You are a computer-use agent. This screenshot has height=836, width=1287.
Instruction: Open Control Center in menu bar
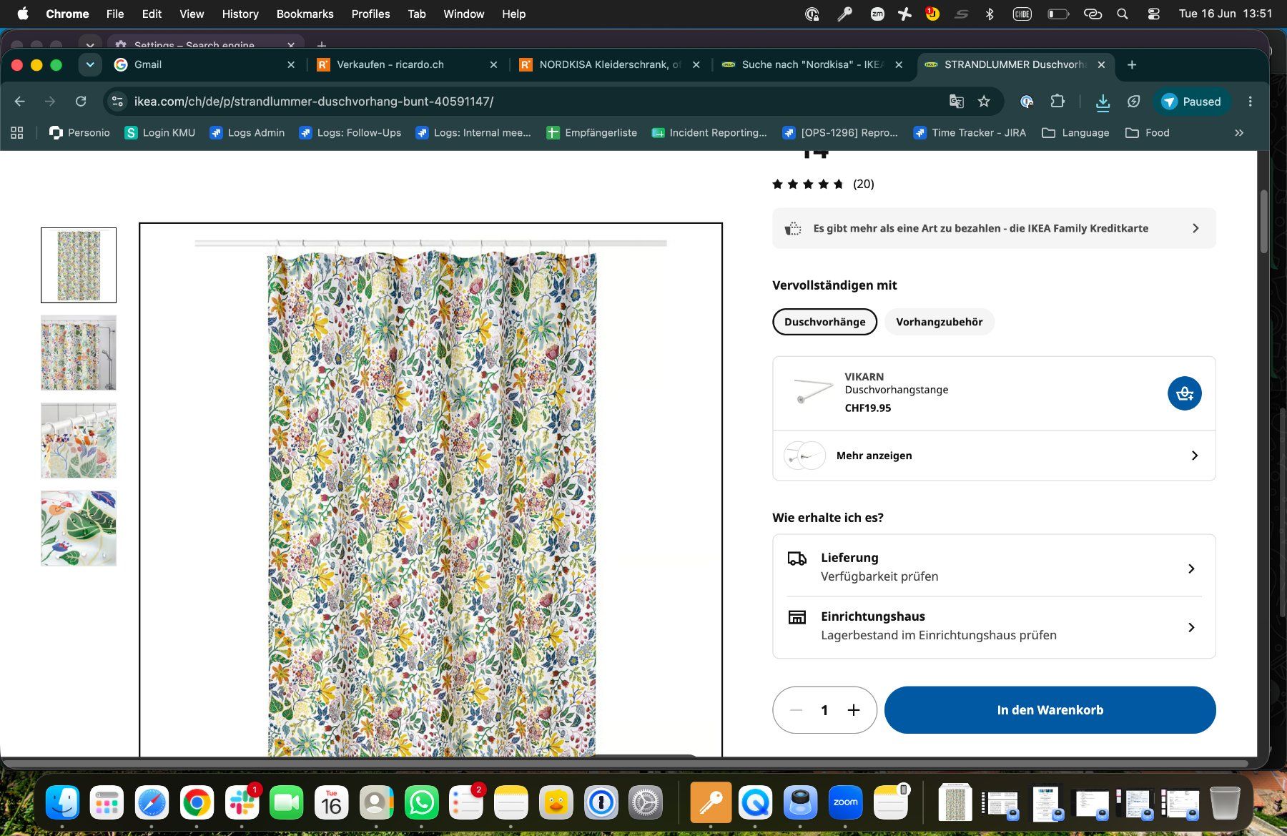pos(1153,14)
